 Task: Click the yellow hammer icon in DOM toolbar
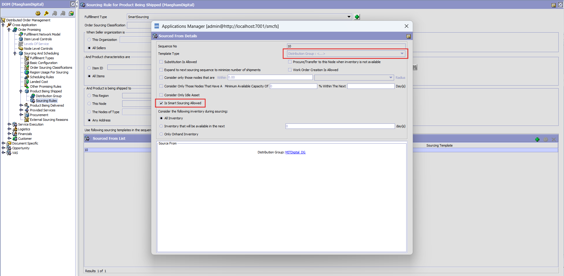pos(46,13)
